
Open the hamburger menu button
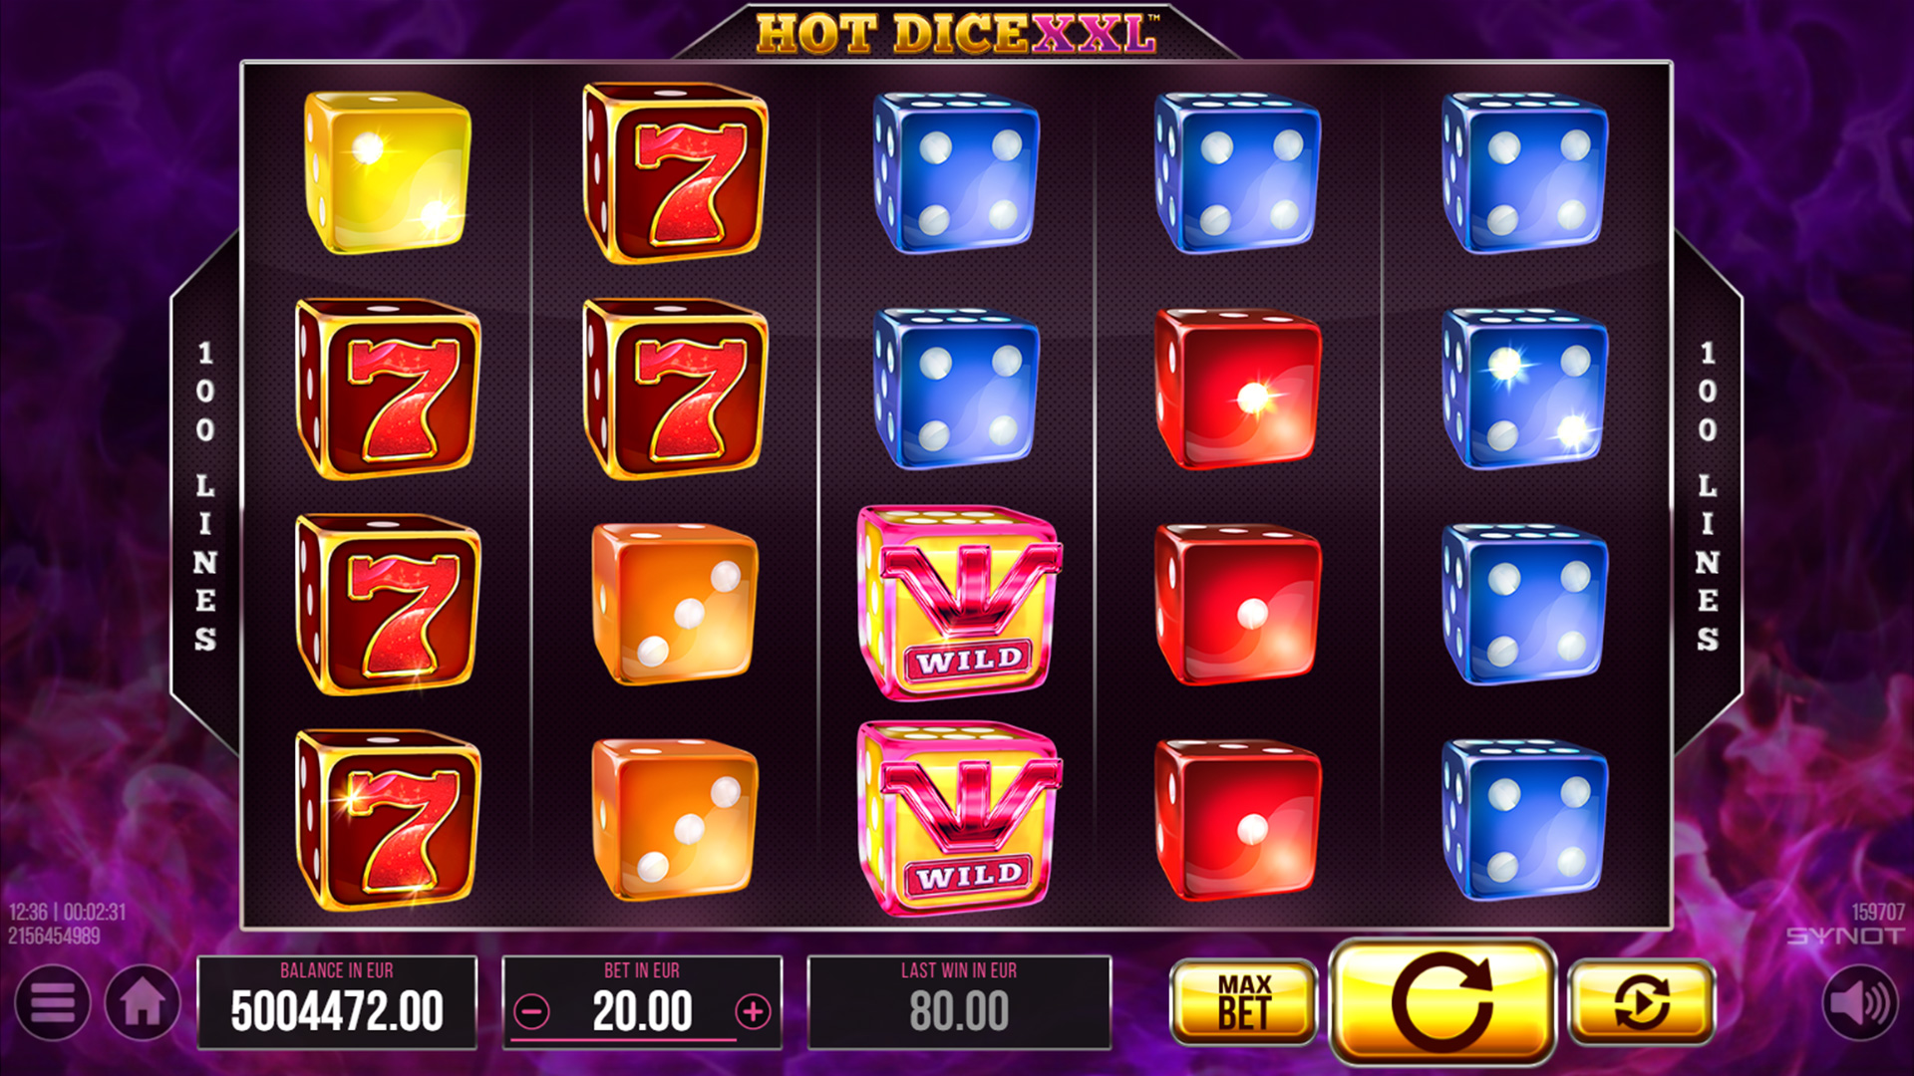[x=52, y=1003]
